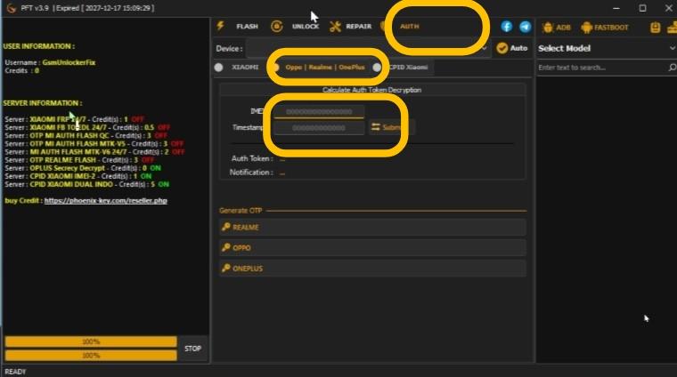Click the Credits : 0 text
The height and width of the screenshot is (377, 677).
click(22, 70)
